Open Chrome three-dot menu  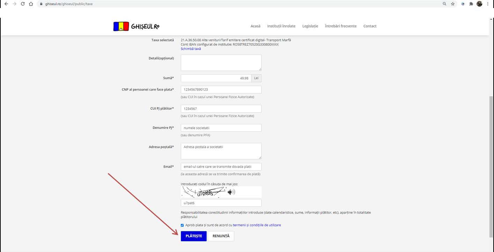pos(488,4)
